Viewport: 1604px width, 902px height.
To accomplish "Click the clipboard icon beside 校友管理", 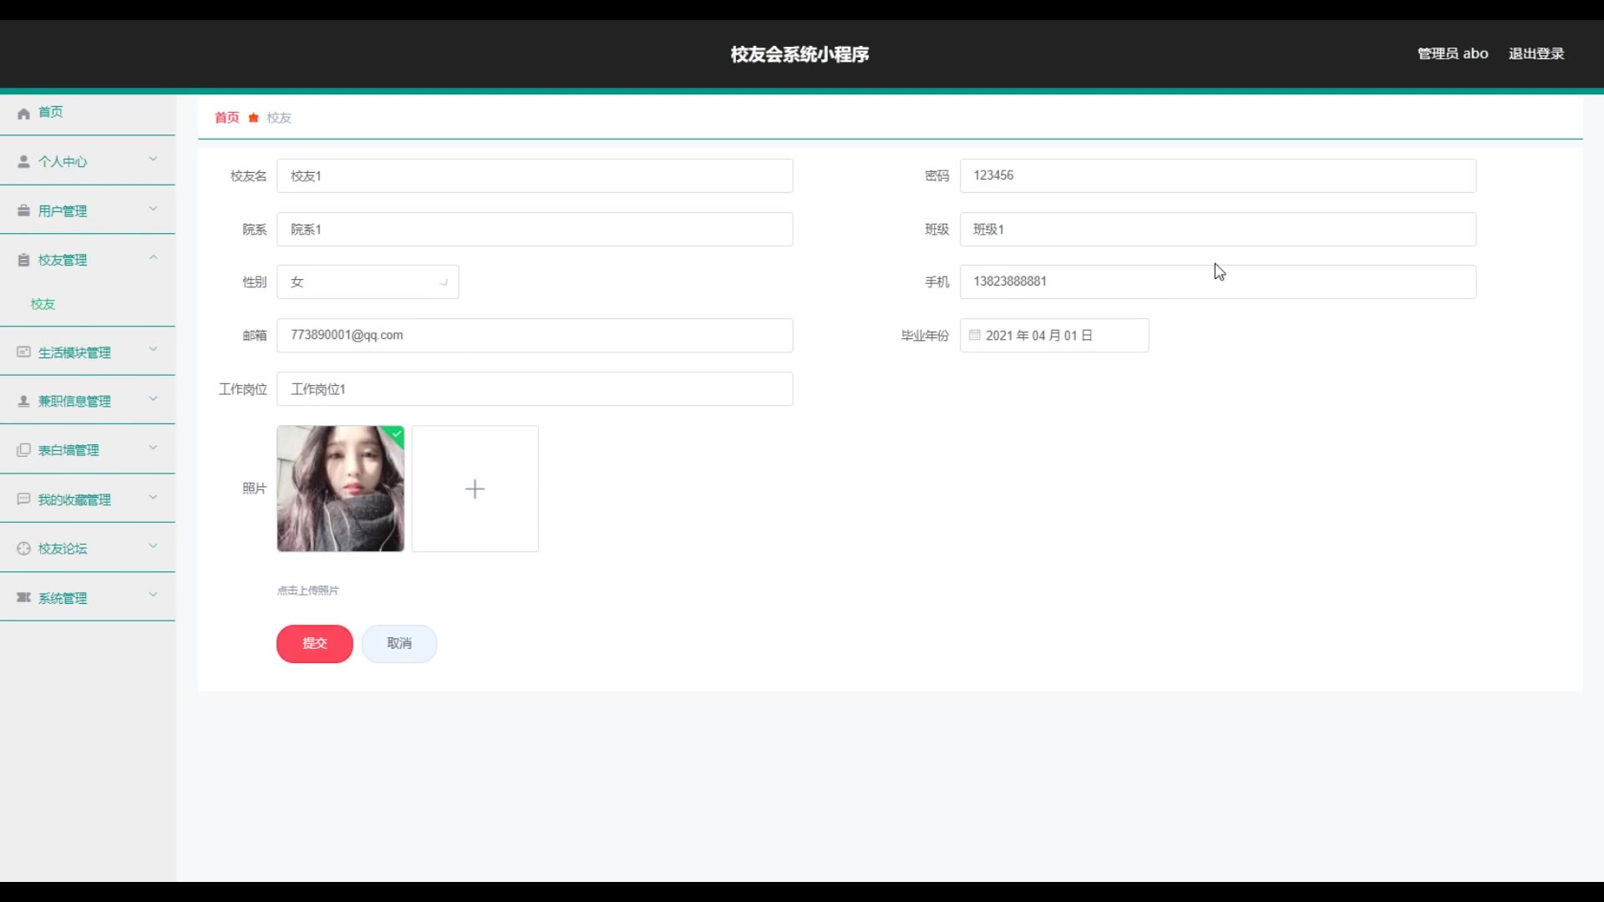I will [23, 260].
